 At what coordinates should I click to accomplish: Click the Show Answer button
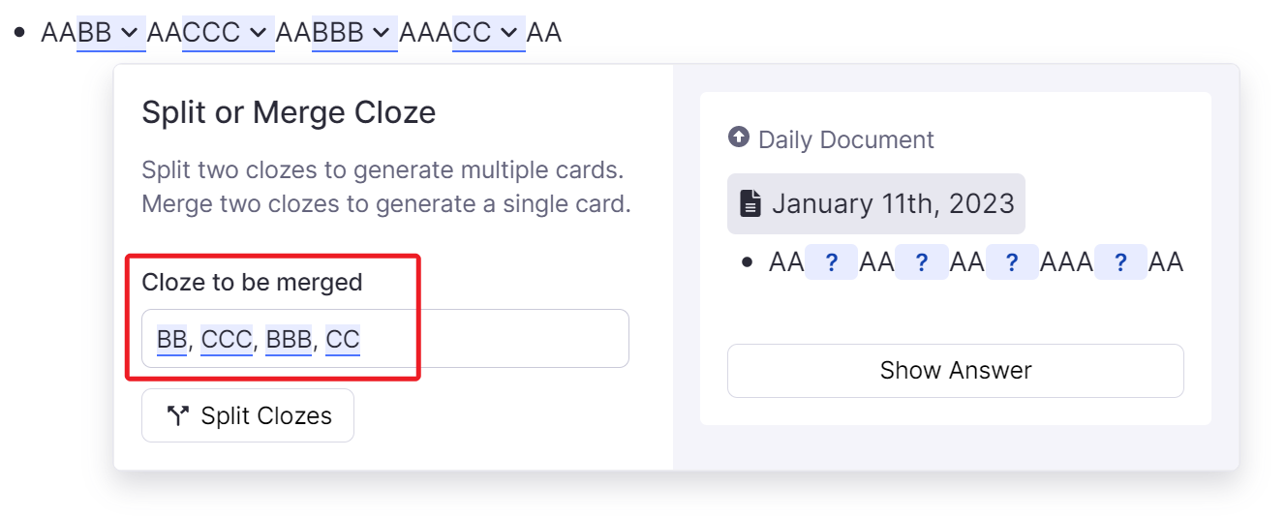[x=955, y=370]
